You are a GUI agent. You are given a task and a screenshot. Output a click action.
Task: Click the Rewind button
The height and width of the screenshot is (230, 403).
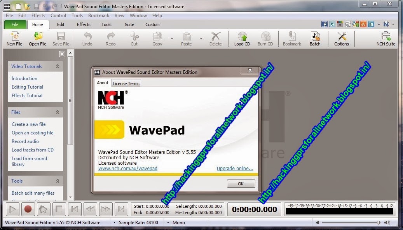coord(90,209)
